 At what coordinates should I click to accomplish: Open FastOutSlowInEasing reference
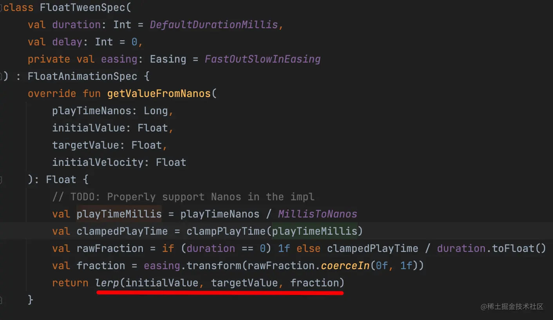(262, 59)
